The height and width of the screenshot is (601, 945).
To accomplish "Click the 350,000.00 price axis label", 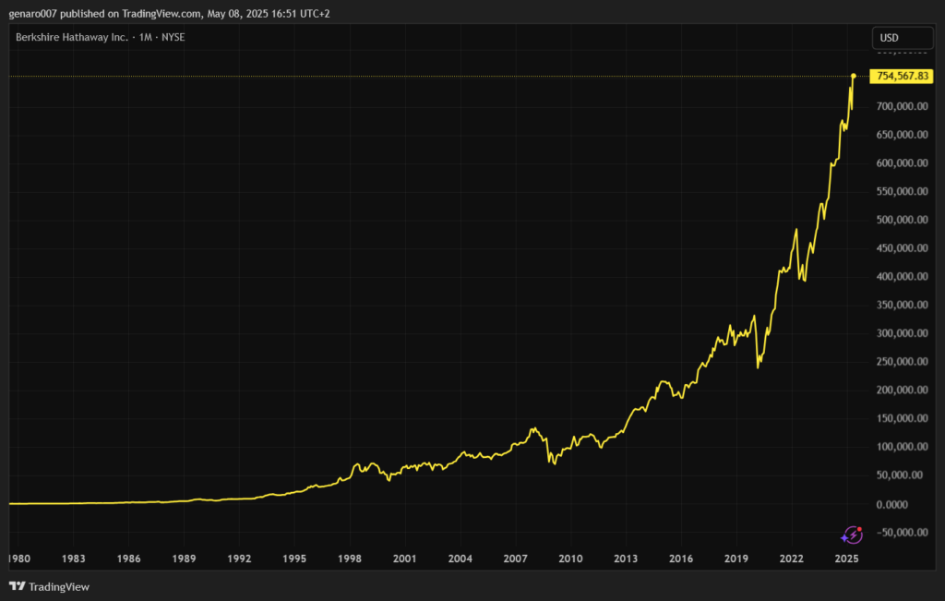I will pos(902,305).
